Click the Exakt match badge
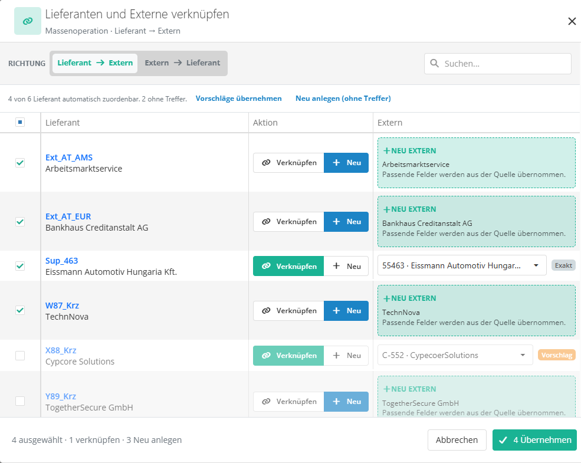 tap(563, 265)
